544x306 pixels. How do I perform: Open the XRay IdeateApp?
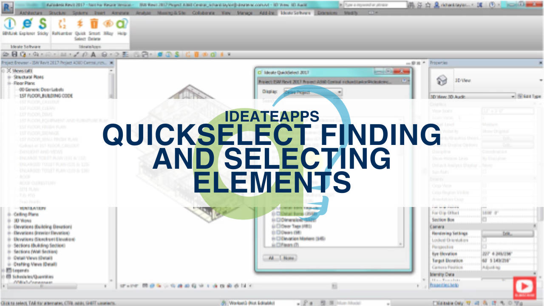[108, 27]
